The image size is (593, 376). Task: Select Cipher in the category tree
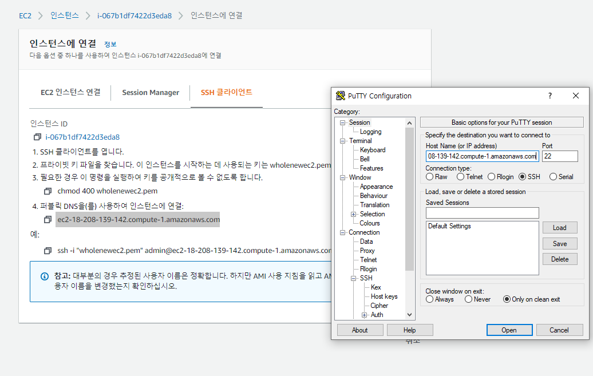pos(379,305)
